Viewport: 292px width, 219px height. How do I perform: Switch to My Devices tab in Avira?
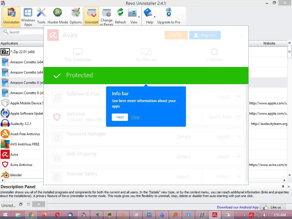146,55
